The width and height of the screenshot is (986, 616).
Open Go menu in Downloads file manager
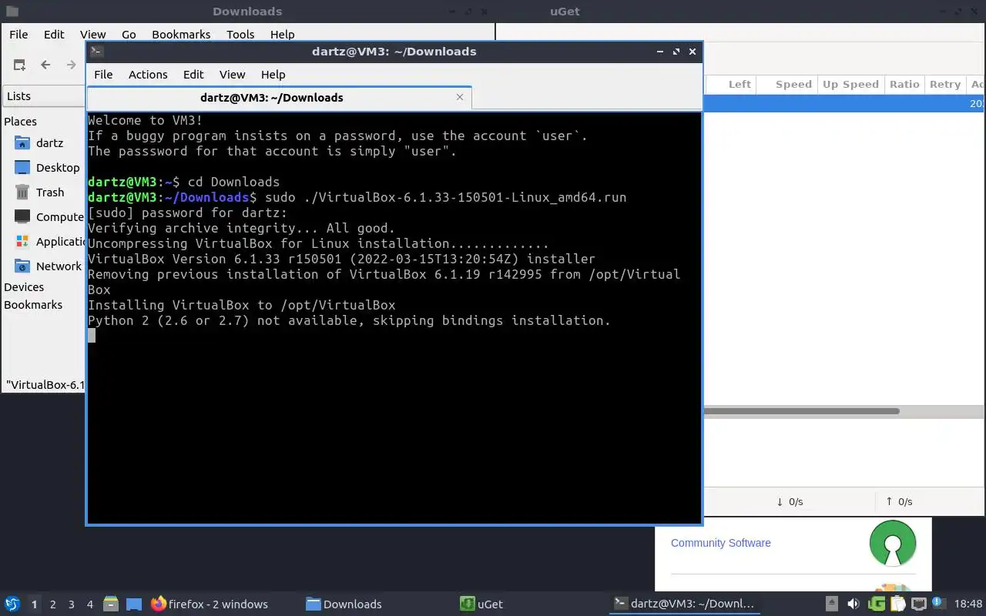[129, 35]
